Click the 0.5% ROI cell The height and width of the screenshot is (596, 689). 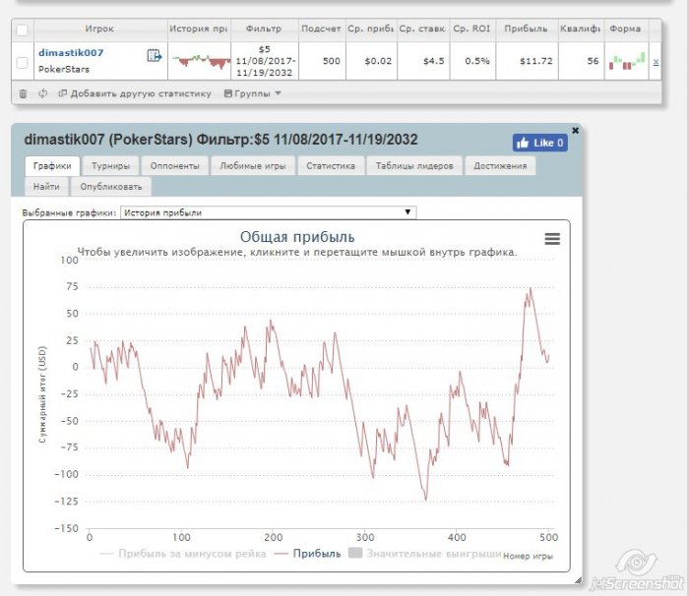coord(472,61)
